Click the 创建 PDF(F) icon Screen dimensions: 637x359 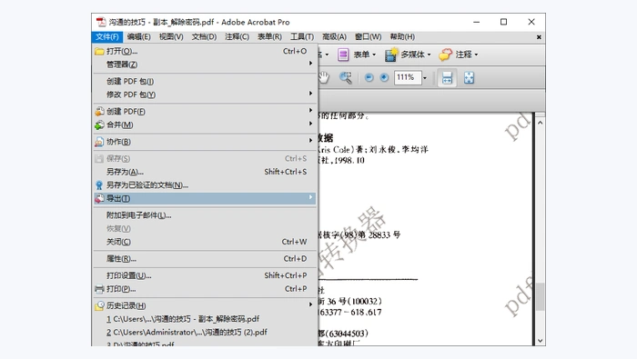[99, 111]
